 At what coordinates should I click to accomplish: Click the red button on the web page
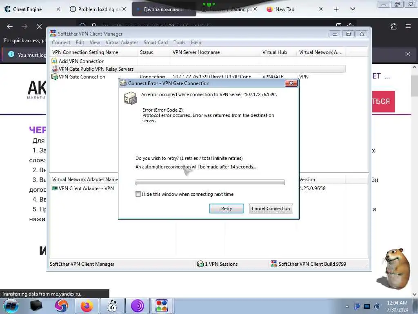(383, 101)
